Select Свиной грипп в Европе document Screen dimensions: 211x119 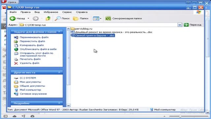point(95,35)
